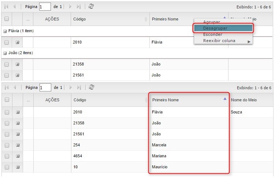Tick the checkbox for row 21358 in the top grid
The image size is (275, 180).
[7, 64]
